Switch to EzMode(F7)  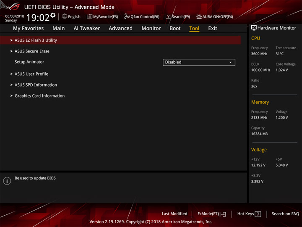[x=212, y=214]
